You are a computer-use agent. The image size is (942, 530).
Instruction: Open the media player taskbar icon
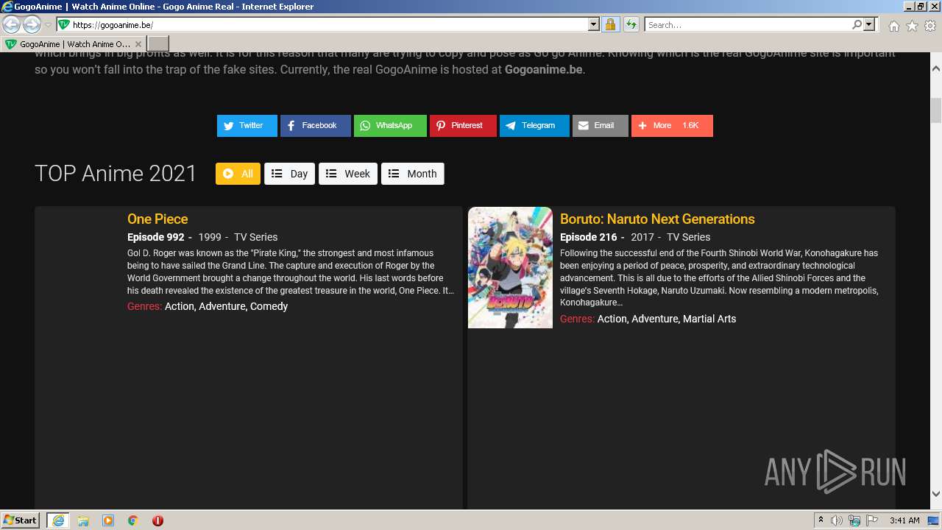[x=108, y=520]
